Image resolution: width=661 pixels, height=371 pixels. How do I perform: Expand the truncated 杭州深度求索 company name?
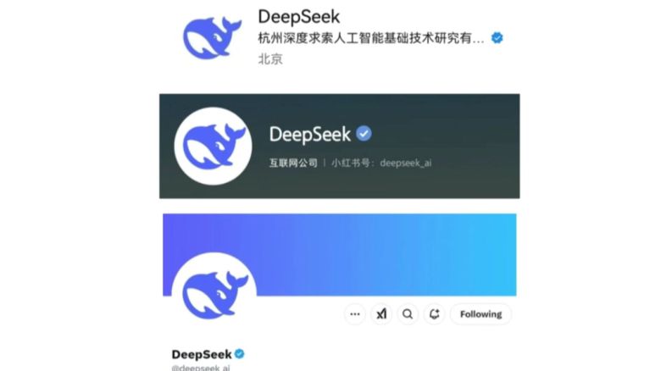pyautogui.click(x=371, y=38)
